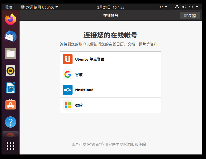The width and height of the screenshot is (206, 159).
Task: Open the clock showing 2月21日 16:55
Action: point(111,7)
